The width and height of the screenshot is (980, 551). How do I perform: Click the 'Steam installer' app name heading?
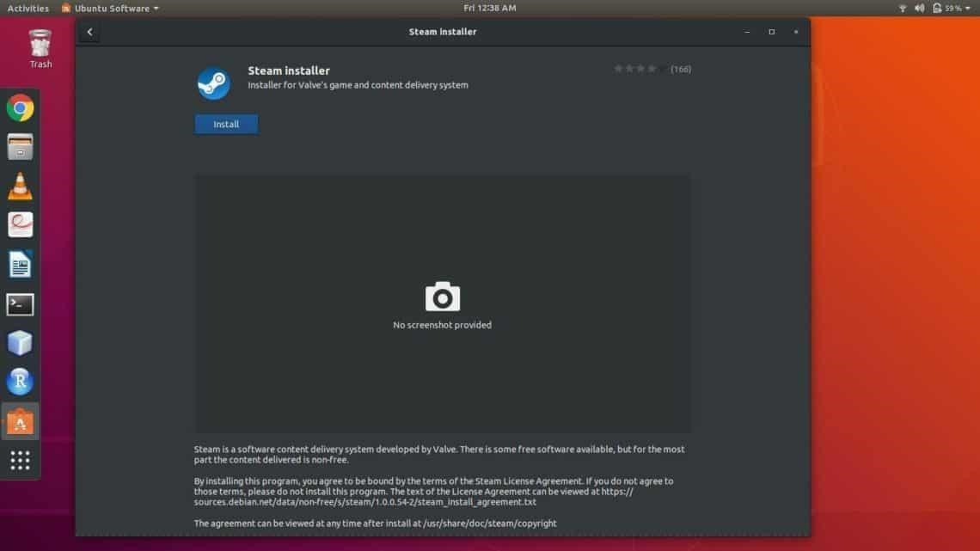pos(289,70)
